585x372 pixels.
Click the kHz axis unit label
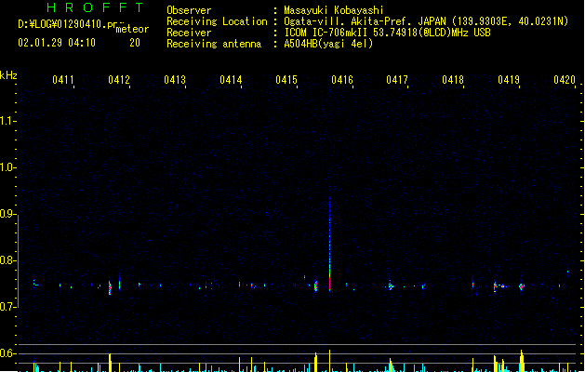point(8,75)
